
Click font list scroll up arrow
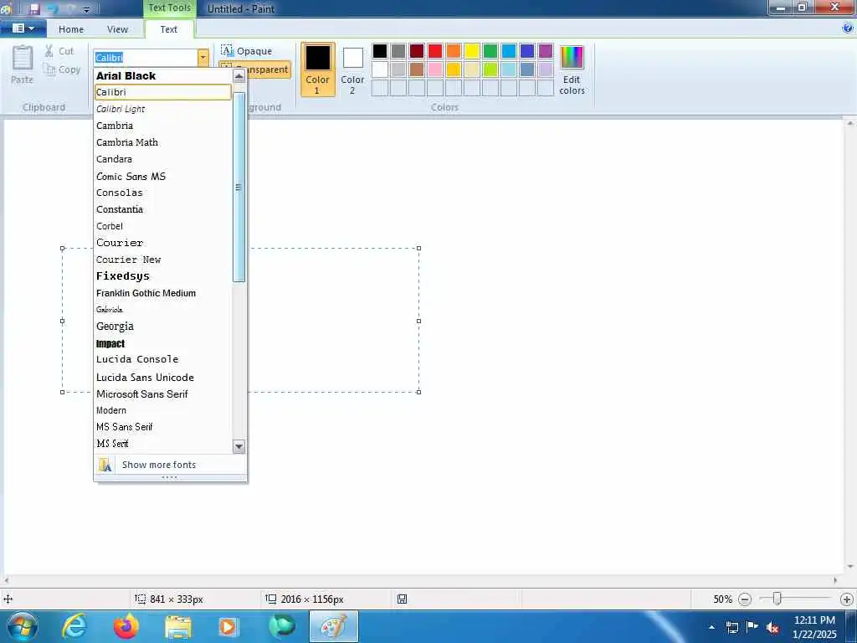(x=239, y=76)
